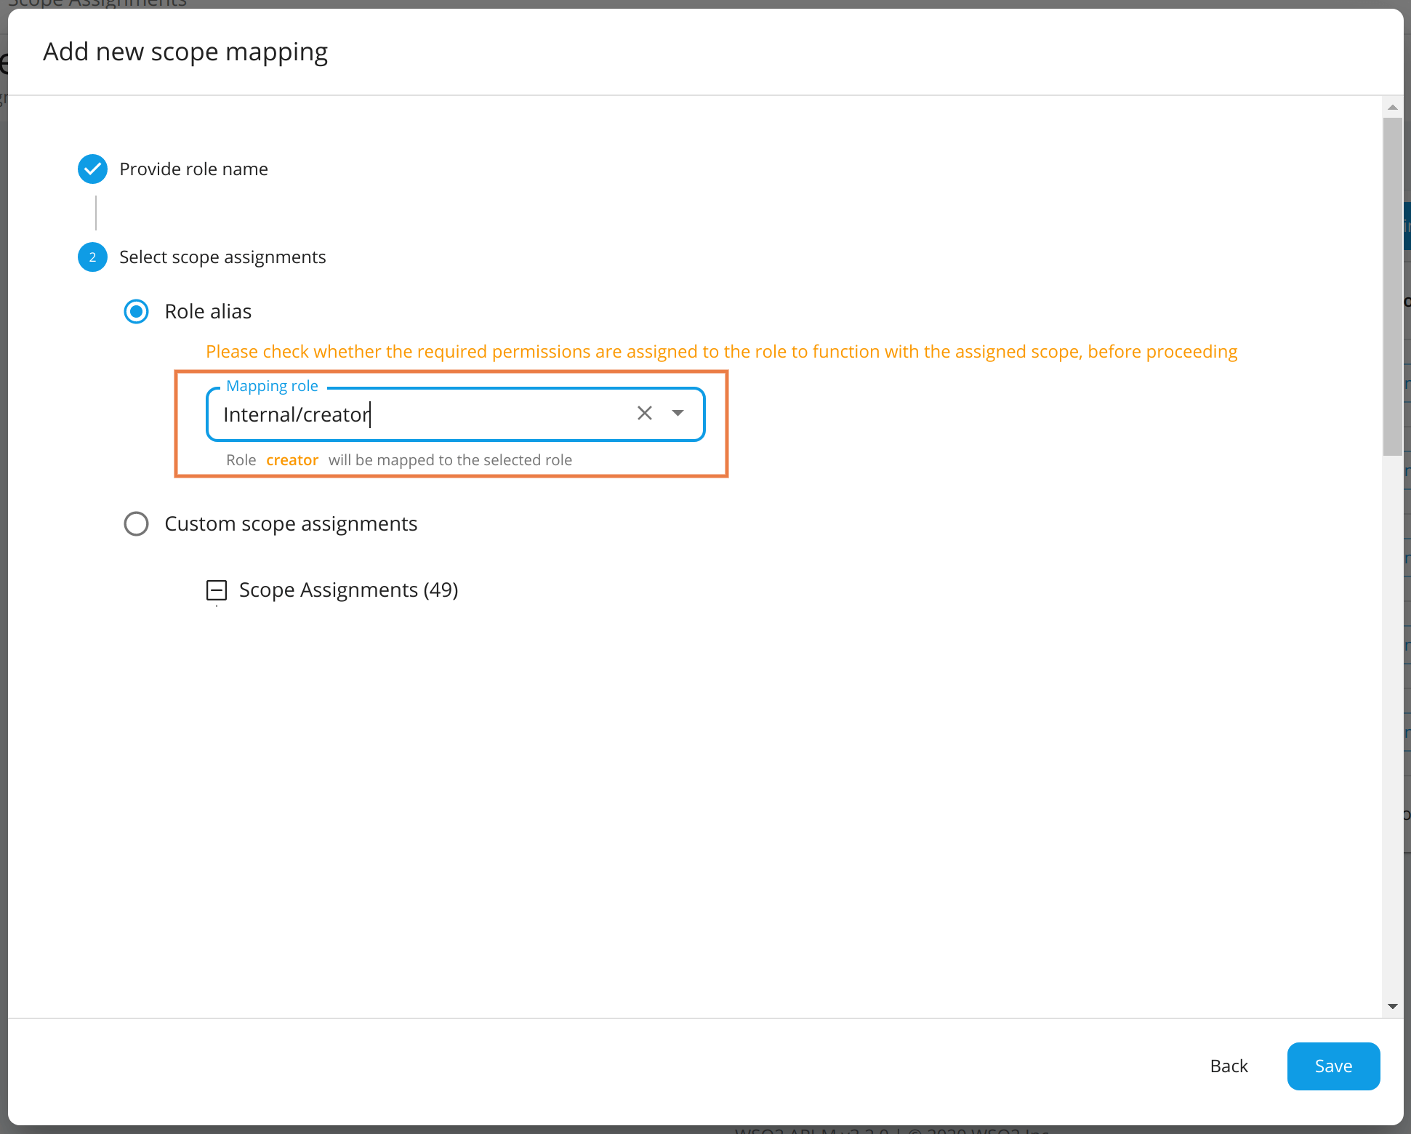Click the scrollbar up arrow icon
This screenshot has height=1134, width=1411.
1391,107
